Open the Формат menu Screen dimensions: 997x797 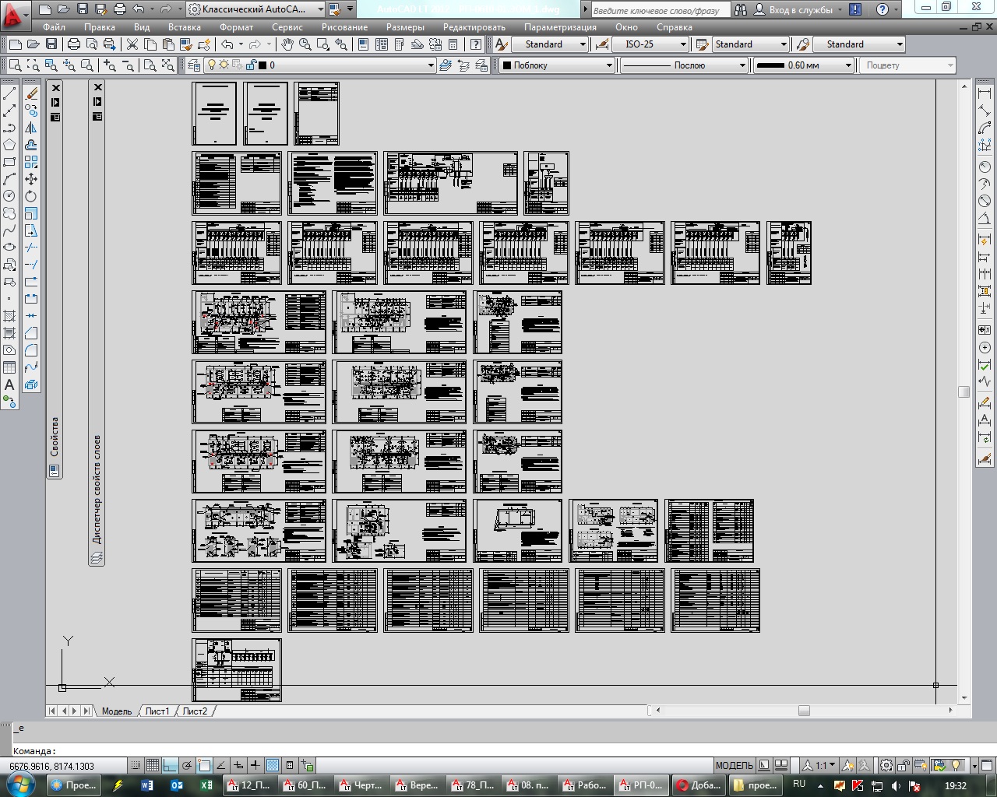[236, 27]
